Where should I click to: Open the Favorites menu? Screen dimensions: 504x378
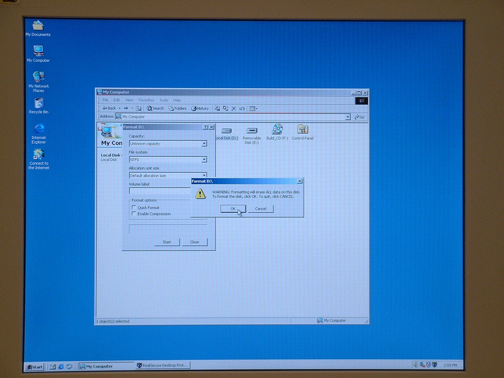click(x=146, y=100)
